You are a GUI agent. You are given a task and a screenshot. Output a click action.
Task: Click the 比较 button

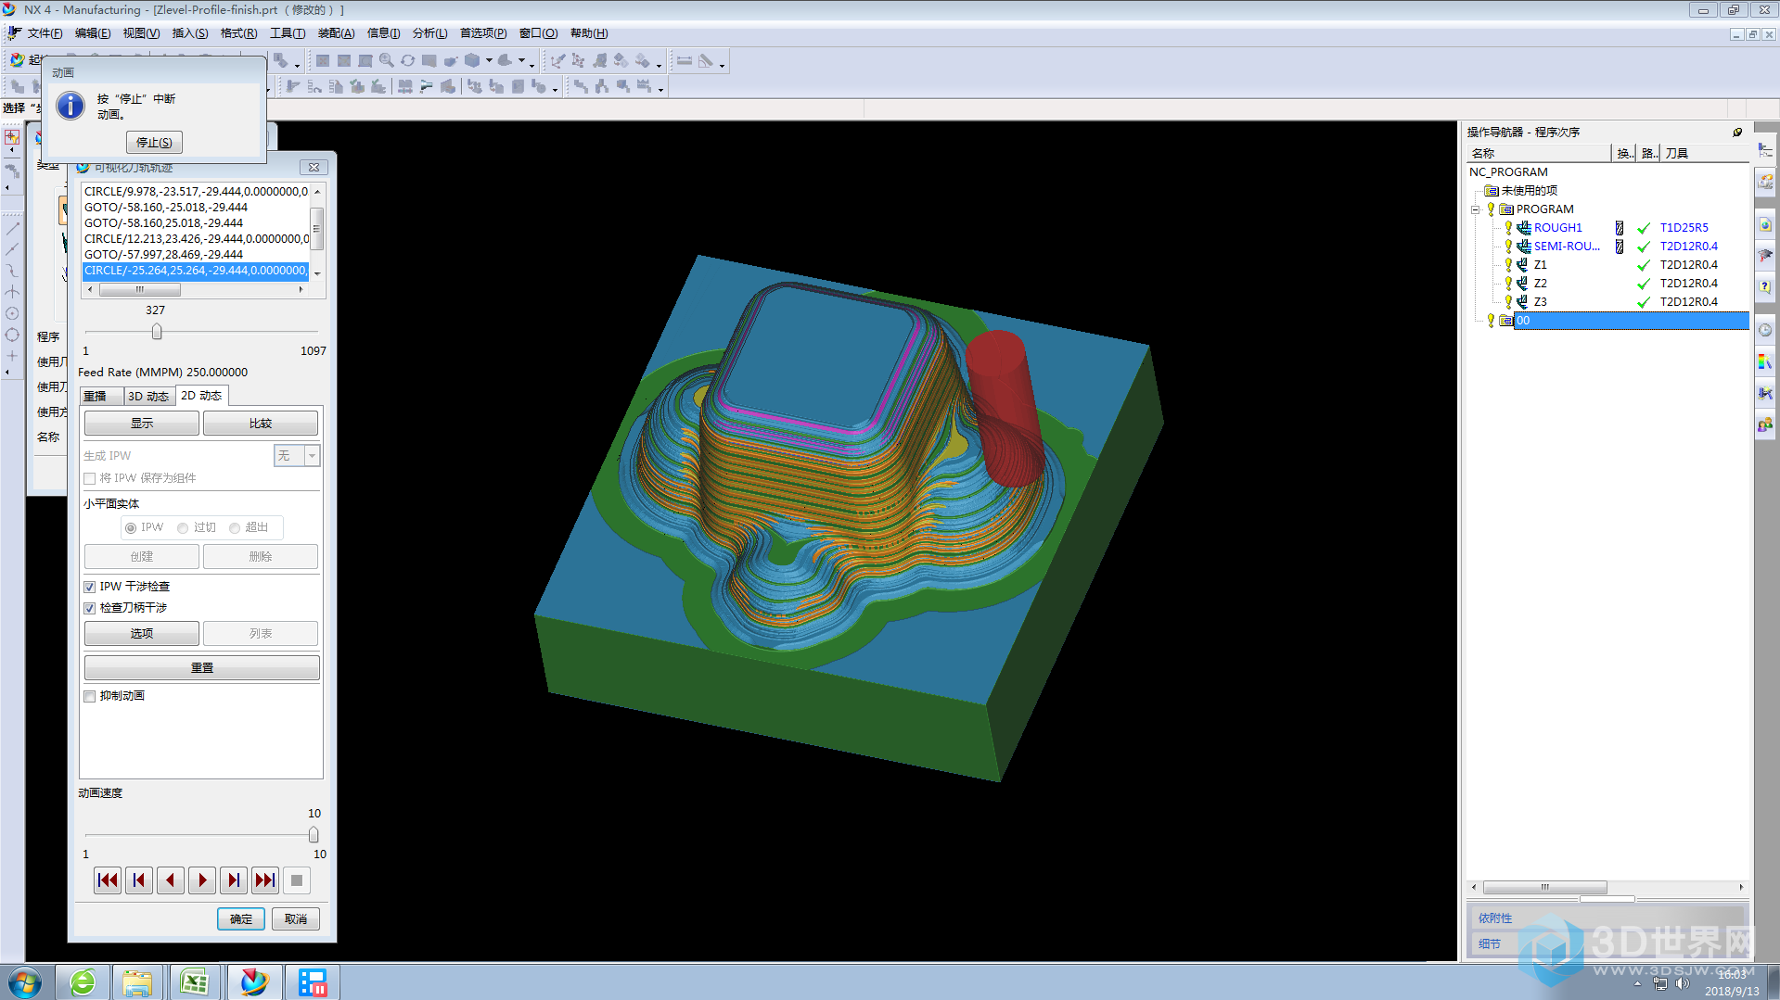(x=261, y=423)
